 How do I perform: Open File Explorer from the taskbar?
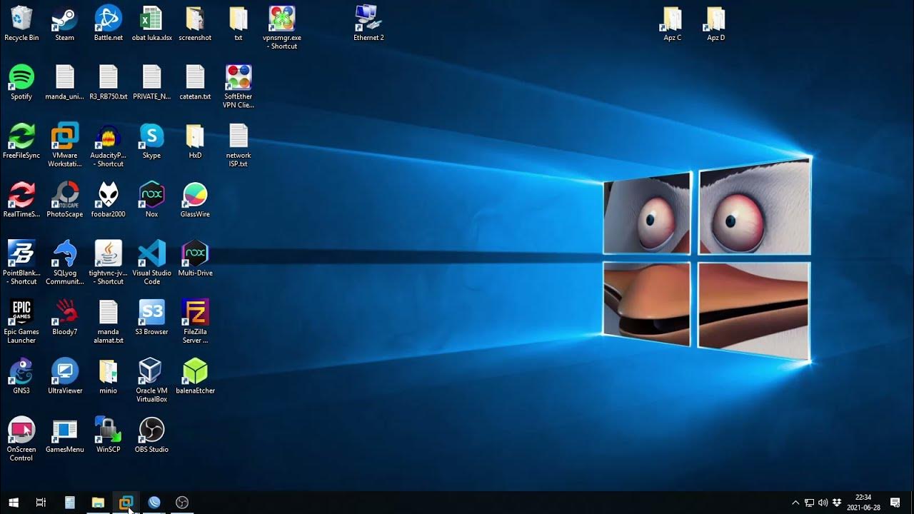pos(98,503)
